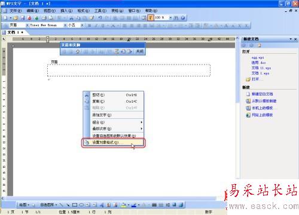
Task: Open the 插入 menu
Action: tap(66, 11)
